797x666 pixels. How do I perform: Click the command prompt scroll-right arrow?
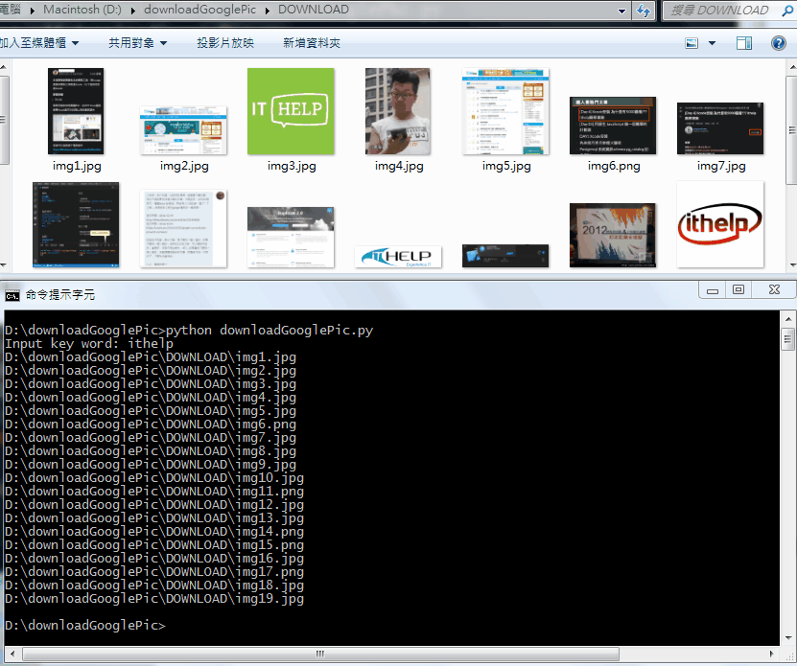click(772, 654)
